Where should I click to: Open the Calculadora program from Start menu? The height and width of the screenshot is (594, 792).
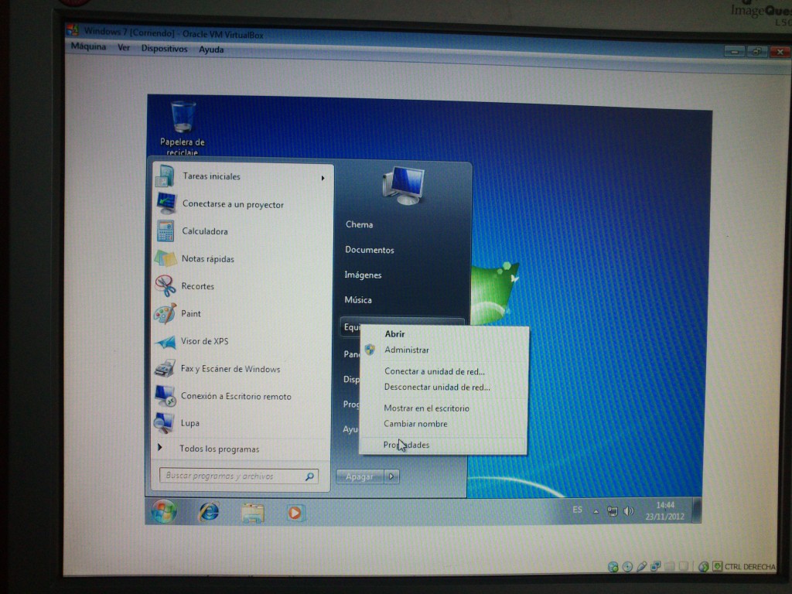click(x=204, y=231)
